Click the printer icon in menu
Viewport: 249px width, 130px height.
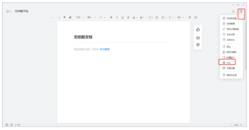point(224,62)
